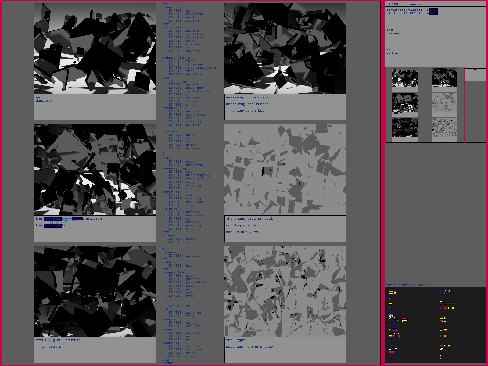Screen dimensions: 488x366
Task: Click highlighted 'inter' in the word interpretation
Action: pos(77,219)
